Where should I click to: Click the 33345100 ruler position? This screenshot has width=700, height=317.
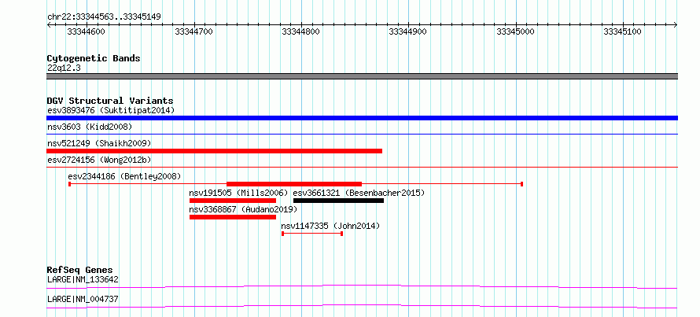coord(623,31)
